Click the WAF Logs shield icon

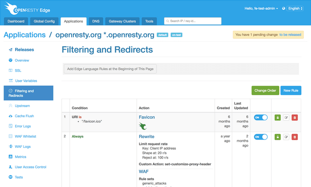11,146
